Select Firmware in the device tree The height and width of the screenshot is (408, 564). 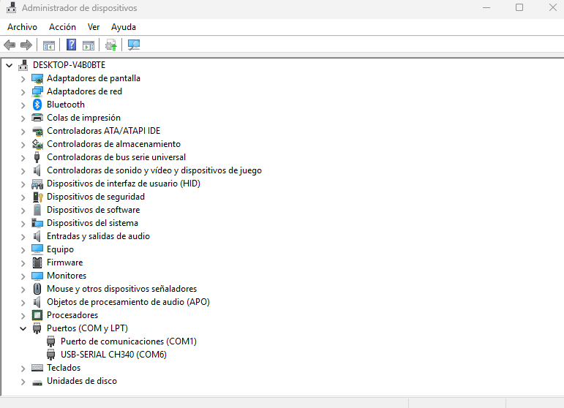tap(65, 262)
